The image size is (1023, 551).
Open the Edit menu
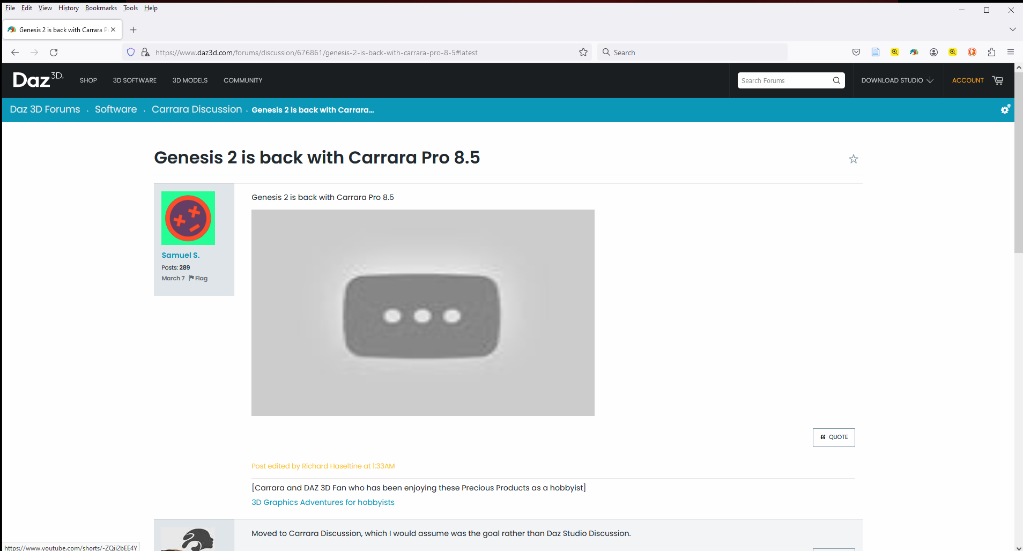27,8
